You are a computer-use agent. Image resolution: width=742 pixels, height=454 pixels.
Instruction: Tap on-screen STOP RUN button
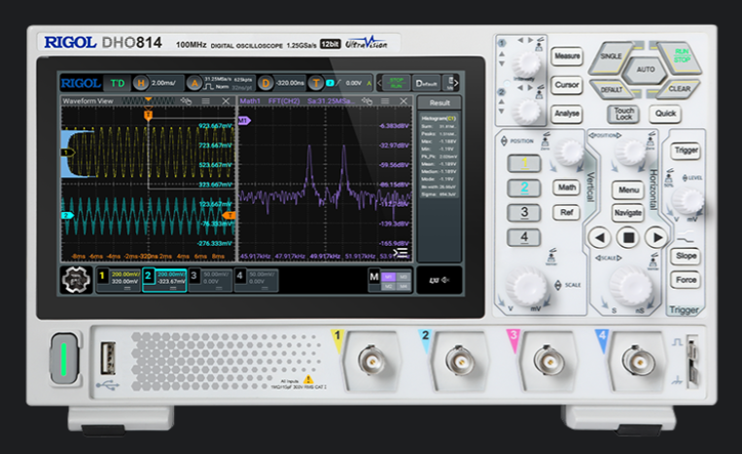click(x=397, y=84)
